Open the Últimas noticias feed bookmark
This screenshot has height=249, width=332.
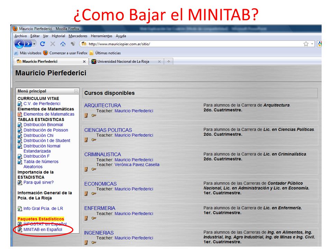point(105,53)
